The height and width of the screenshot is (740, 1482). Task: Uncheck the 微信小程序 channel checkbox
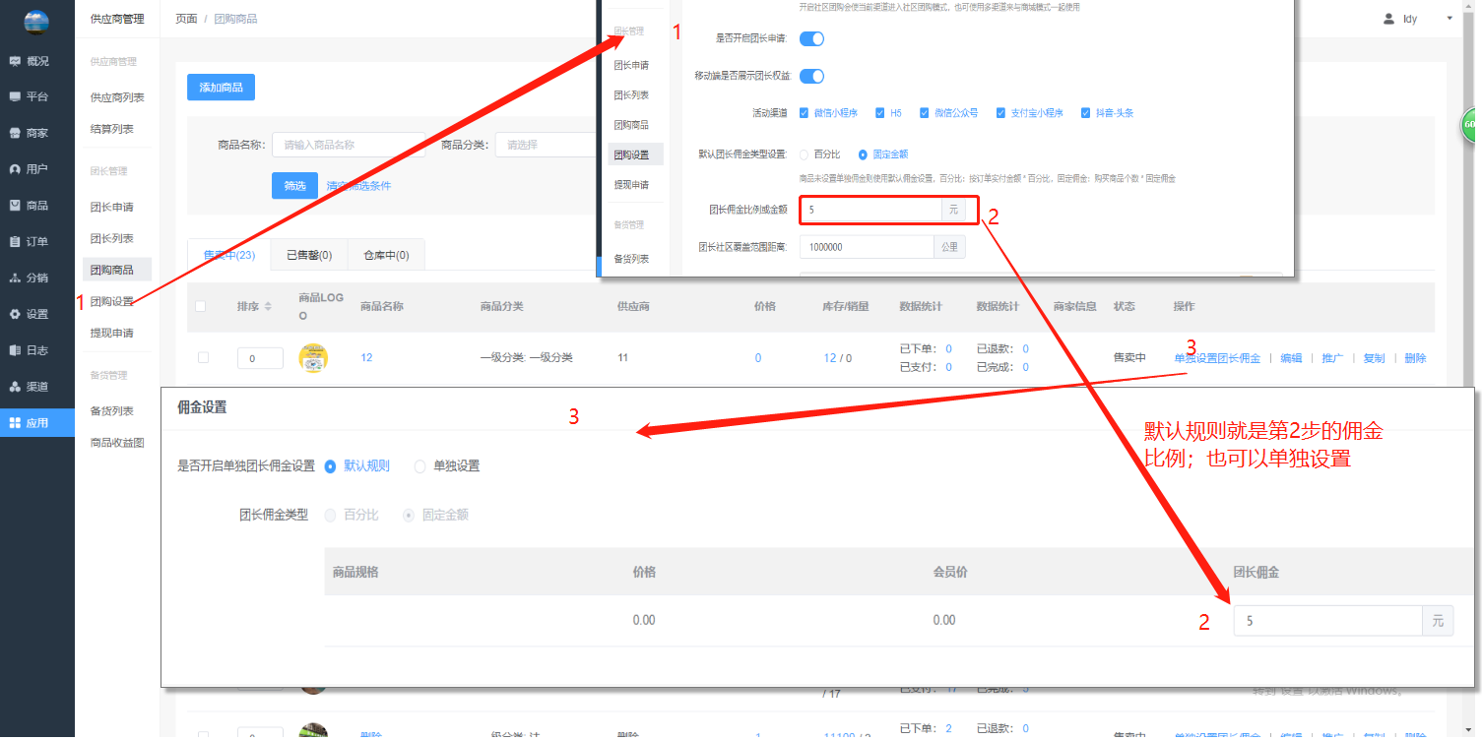(805, 113)
